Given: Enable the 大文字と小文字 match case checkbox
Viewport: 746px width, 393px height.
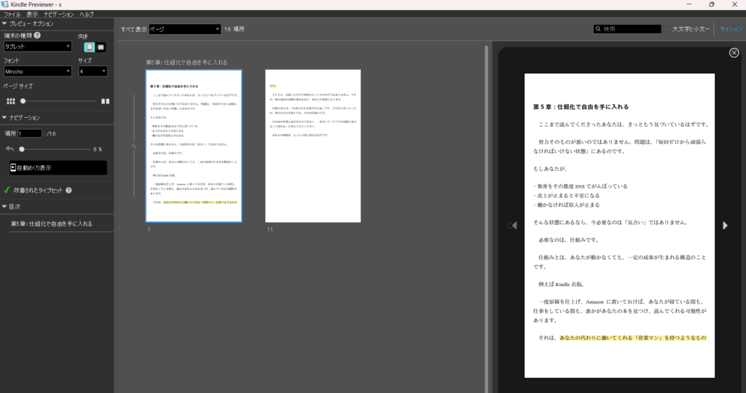Looking at the screenshot, I should [666, 29].
